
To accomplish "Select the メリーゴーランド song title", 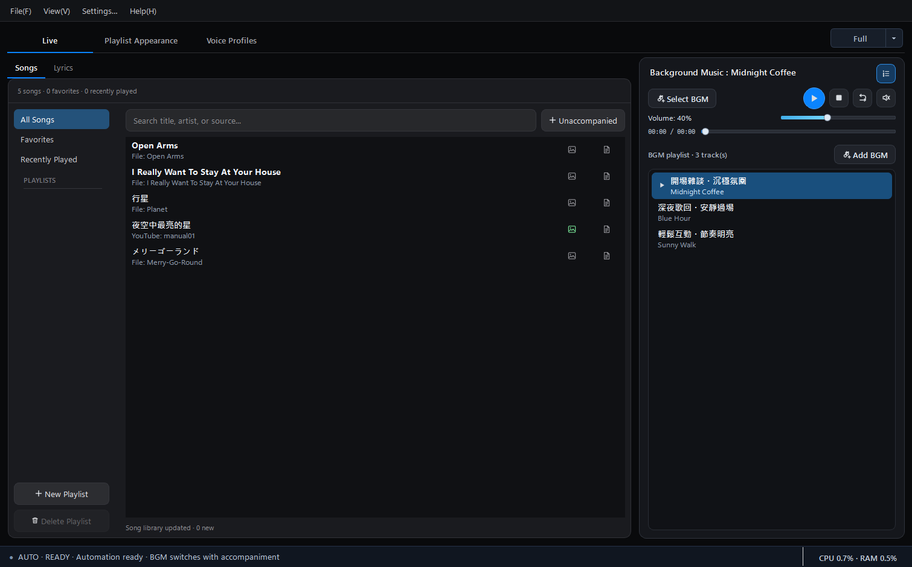I will coord(165,252).
